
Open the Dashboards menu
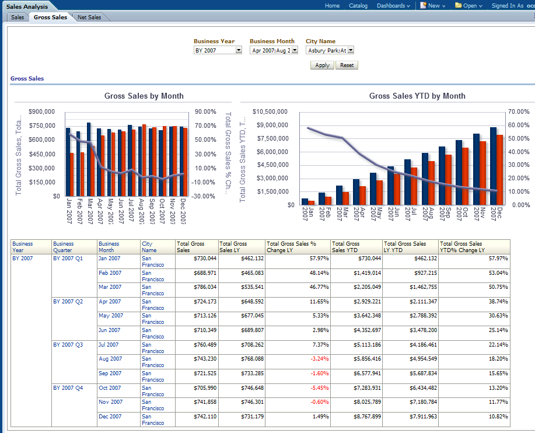coord(393,6)
